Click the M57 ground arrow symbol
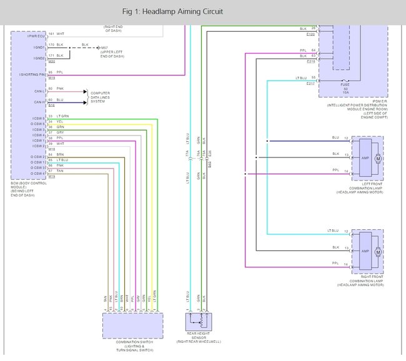406x361 pixels. [98, 47]
